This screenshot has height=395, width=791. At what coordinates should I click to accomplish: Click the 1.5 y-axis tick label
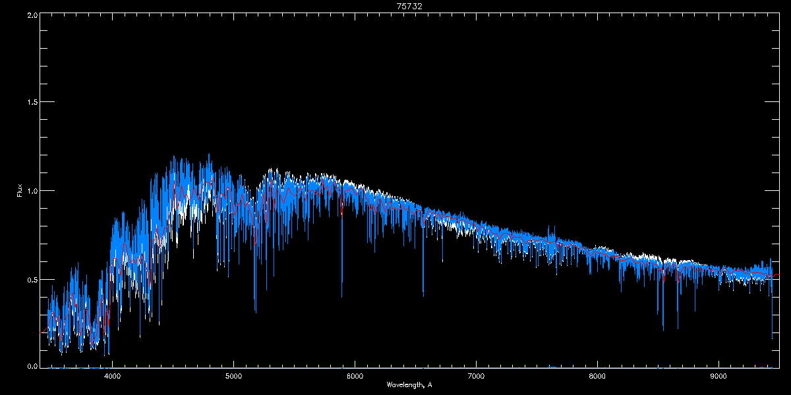pyautogui.click(x=32, y=102)
